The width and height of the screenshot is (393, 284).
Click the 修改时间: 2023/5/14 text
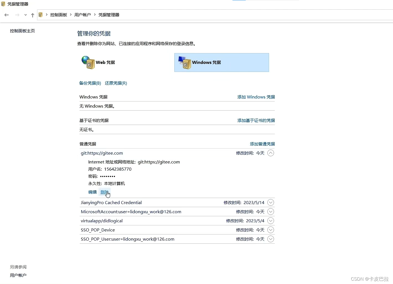point(244,203)
